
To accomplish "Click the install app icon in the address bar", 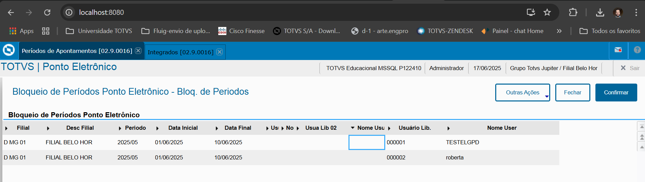I will tap(531, 12).
